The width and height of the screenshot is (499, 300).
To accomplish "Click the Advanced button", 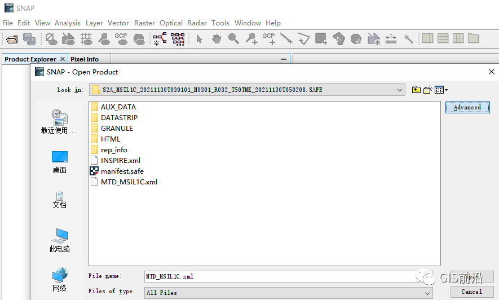I will tap(467, 107).
